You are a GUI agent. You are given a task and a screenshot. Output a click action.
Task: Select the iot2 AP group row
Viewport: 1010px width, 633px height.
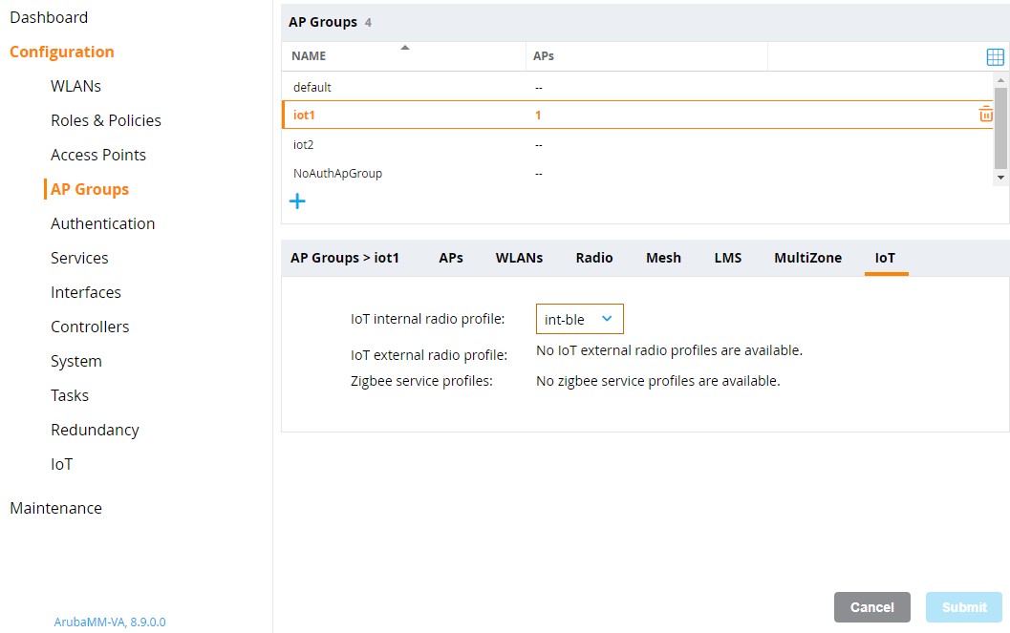click(304, 144)
